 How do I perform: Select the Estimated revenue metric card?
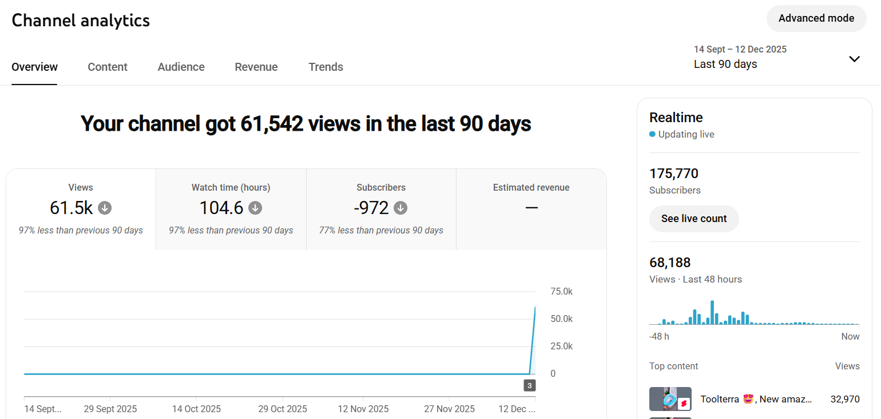531,210
